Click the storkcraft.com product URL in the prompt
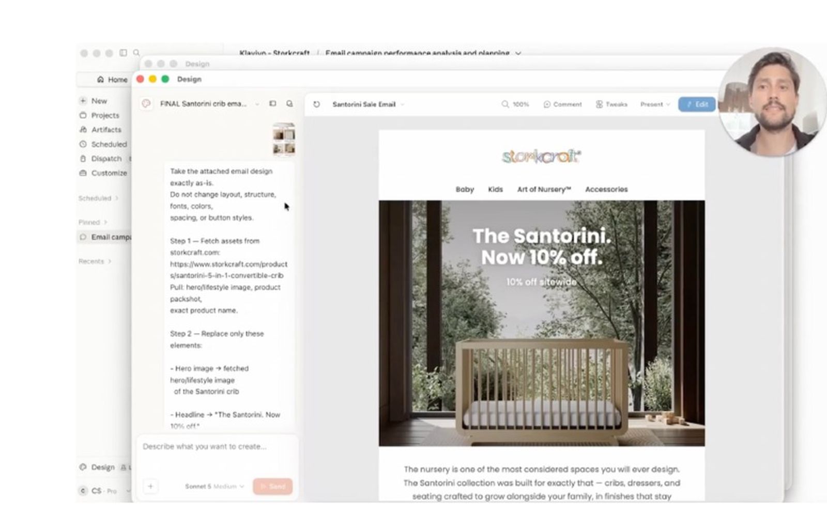The height and width of the screenshot is (529, 827). [x=228, y=270]
